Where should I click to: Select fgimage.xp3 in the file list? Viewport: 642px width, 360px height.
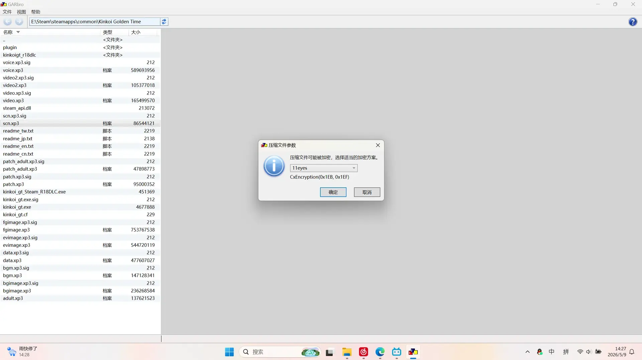(x=80, y=230)
